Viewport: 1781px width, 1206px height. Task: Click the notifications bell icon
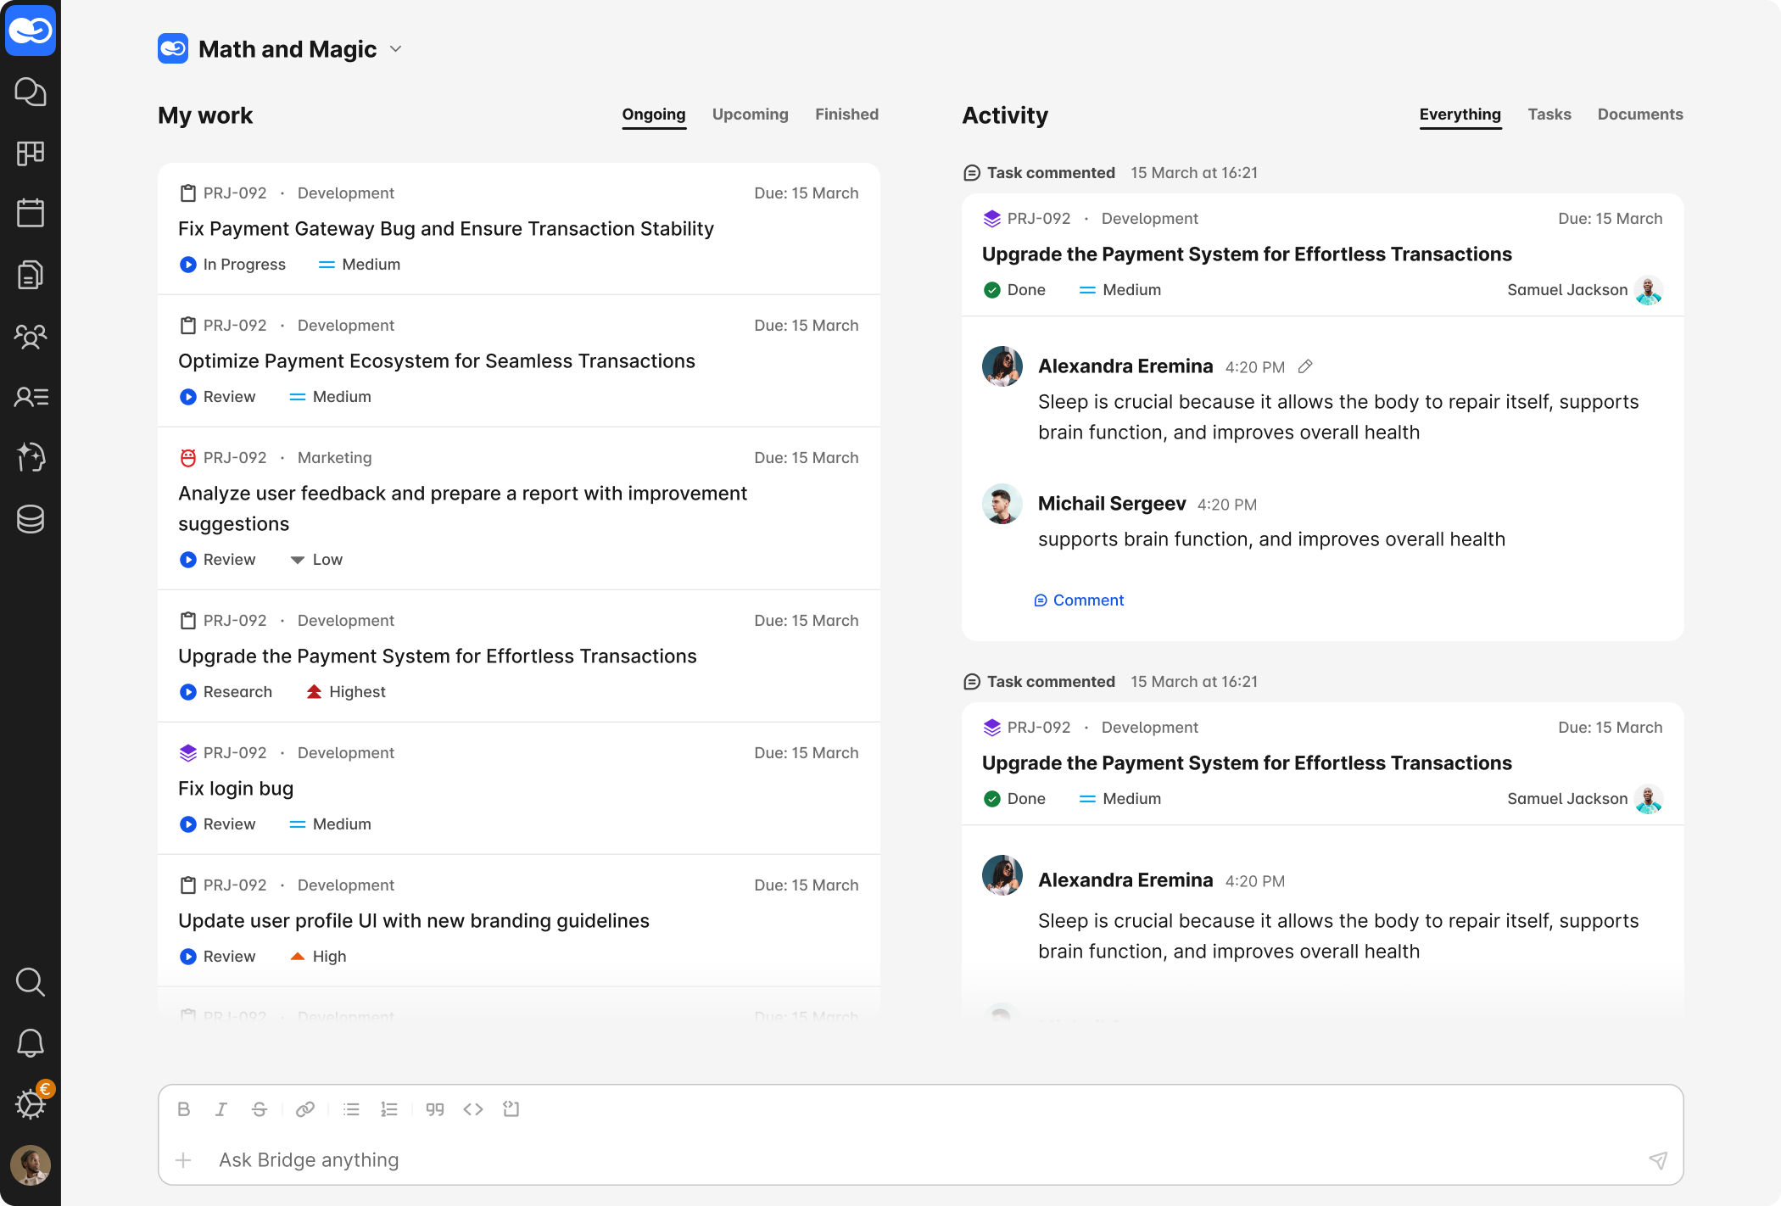click(31, 1042)
